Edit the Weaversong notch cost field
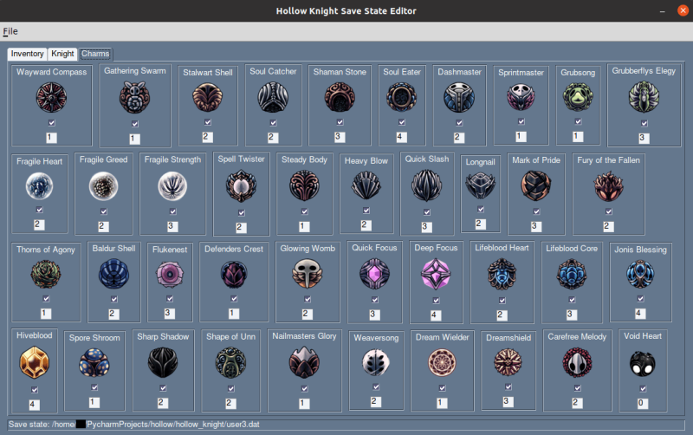The image size is (693, 435). click(x=376, y=401)
